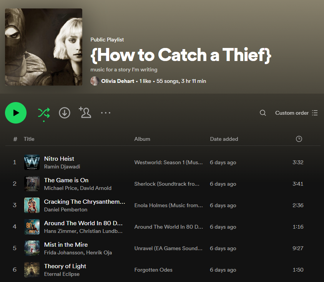Screen dimensions: 324x282
Task: Open artist Daniel Pemberton
Action: [x=66, y=209]
